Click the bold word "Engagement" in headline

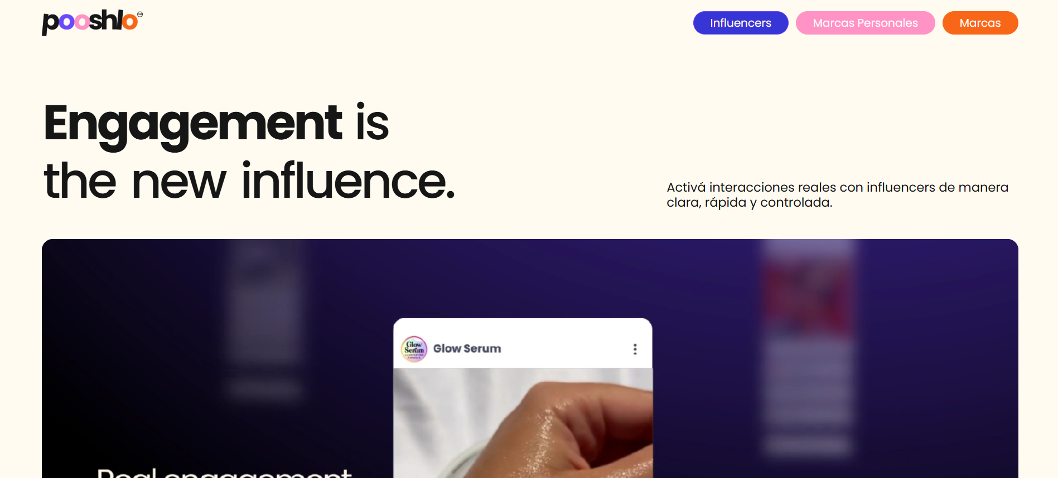[x=192, y=123]
